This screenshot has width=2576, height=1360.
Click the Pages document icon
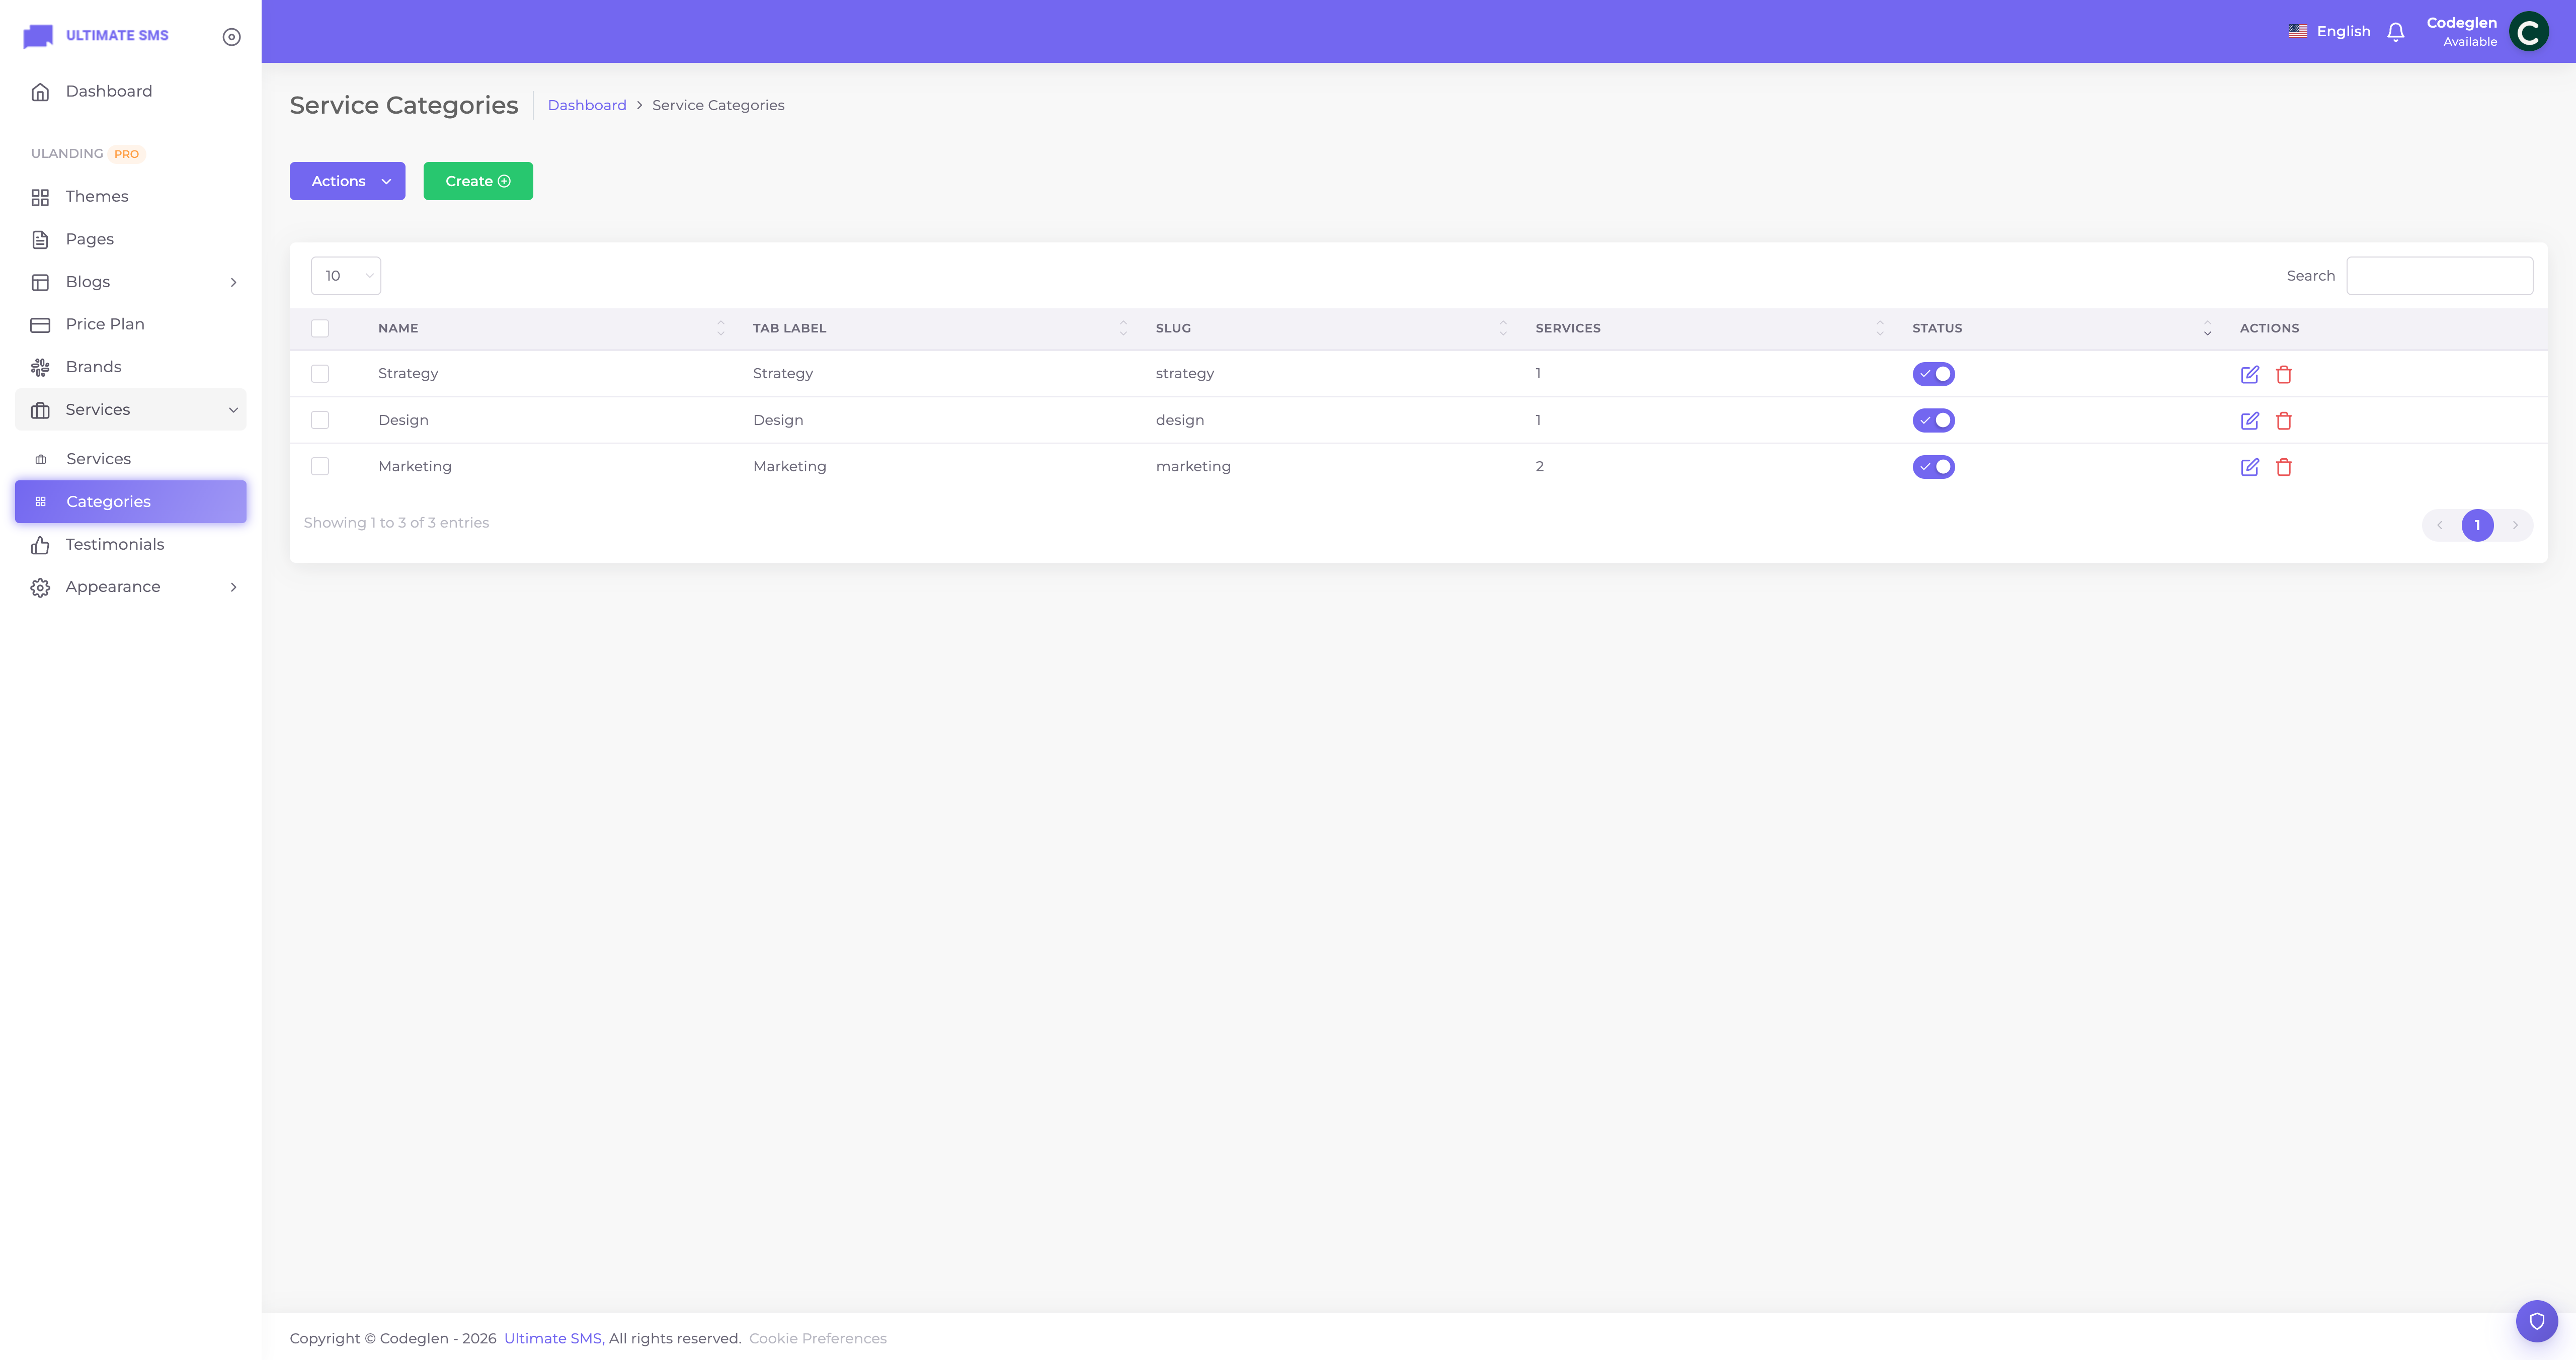40,240
